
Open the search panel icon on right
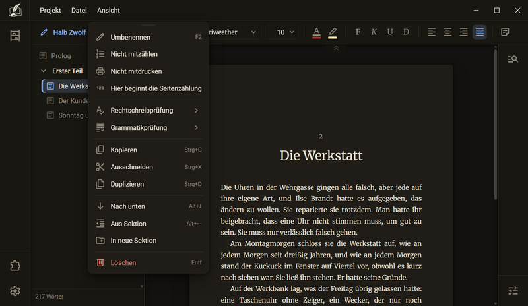pos(513,59)
